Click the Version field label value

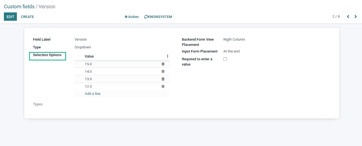(81, 40)
